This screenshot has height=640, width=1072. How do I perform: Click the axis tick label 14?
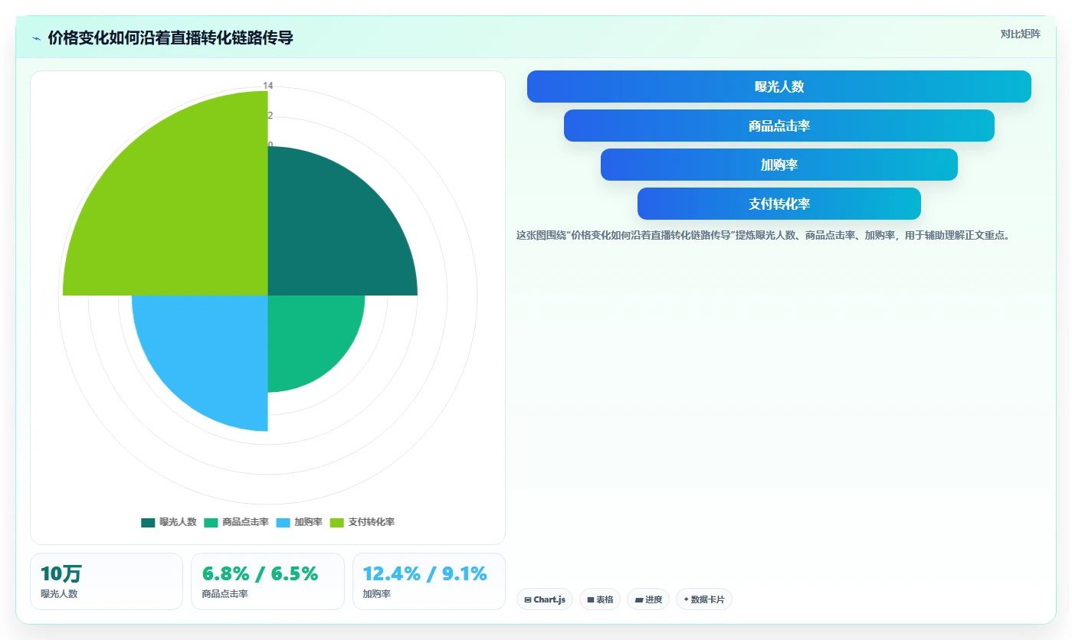(x=268, y=86)
